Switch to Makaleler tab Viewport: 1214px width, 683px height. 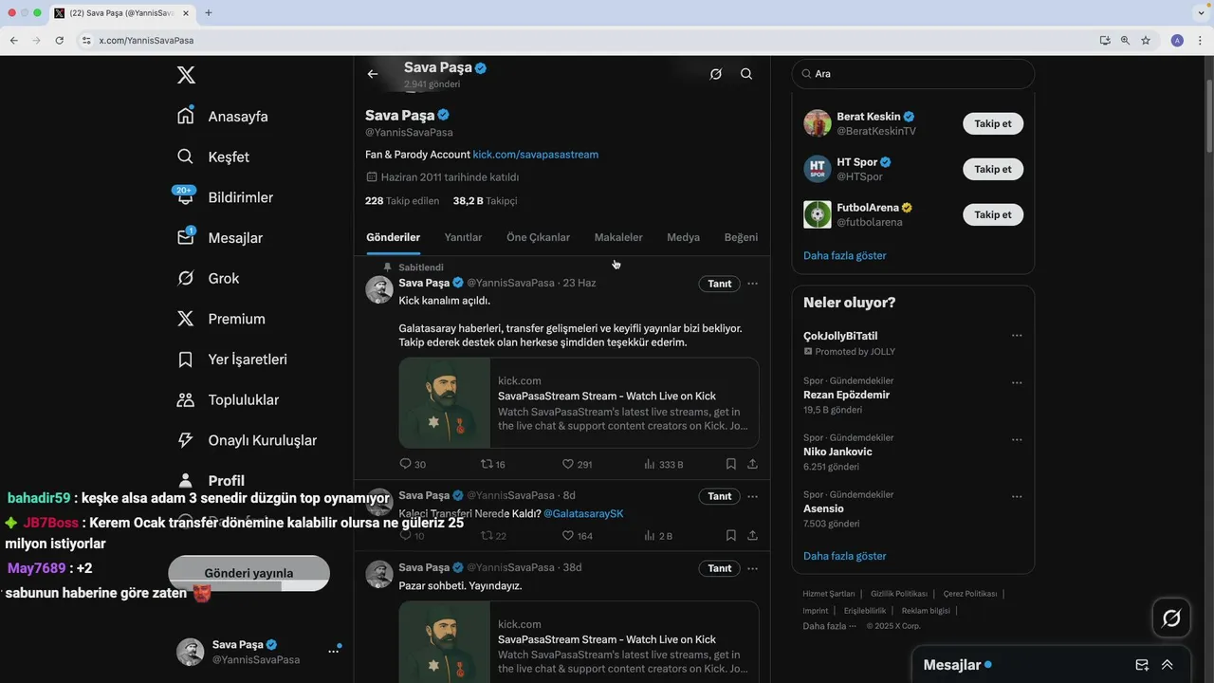click(x=618, y=237)
